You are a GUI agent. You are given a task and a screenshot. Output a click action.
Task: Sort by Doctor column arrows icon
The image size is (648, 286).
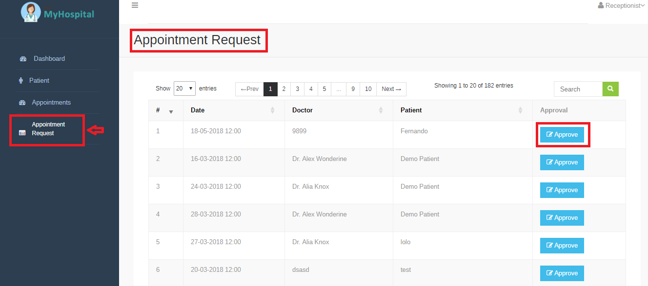(381, 110)
